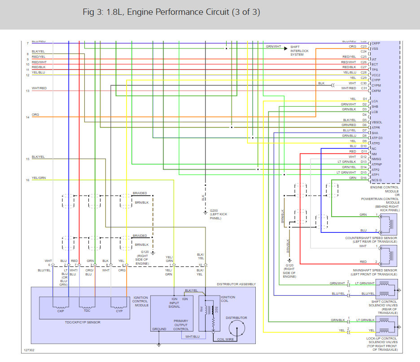420x362 pixels.
Task: Click connector pin label 'C30'
Action: point(363,83)
